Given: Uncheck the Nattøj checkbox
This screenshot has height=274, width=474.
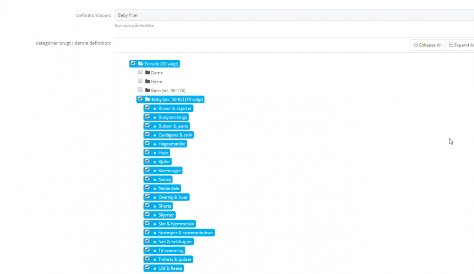Looking at the screenshot, I should click(147, 179).
